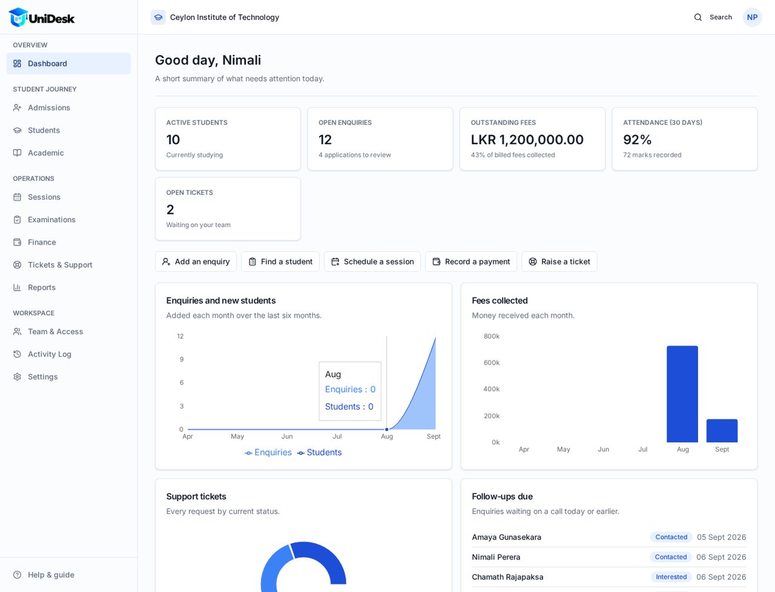
Task: Click the magnifier icon beside Search
Action: pyautogui.click(x=698, y=17)
